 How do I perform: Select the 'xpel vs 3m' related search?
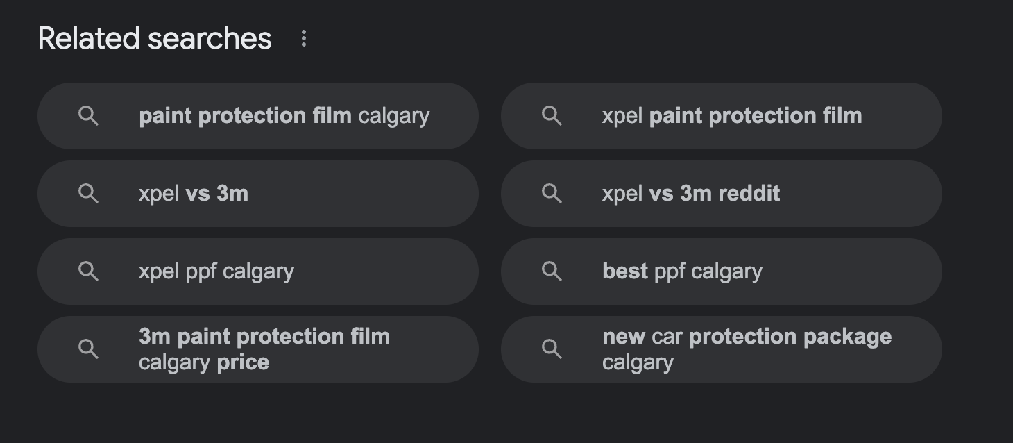(193, 194)
